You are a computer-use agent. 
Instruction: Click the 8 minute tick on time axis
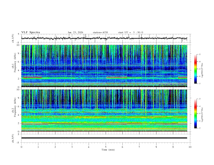[x=156, y=147]
